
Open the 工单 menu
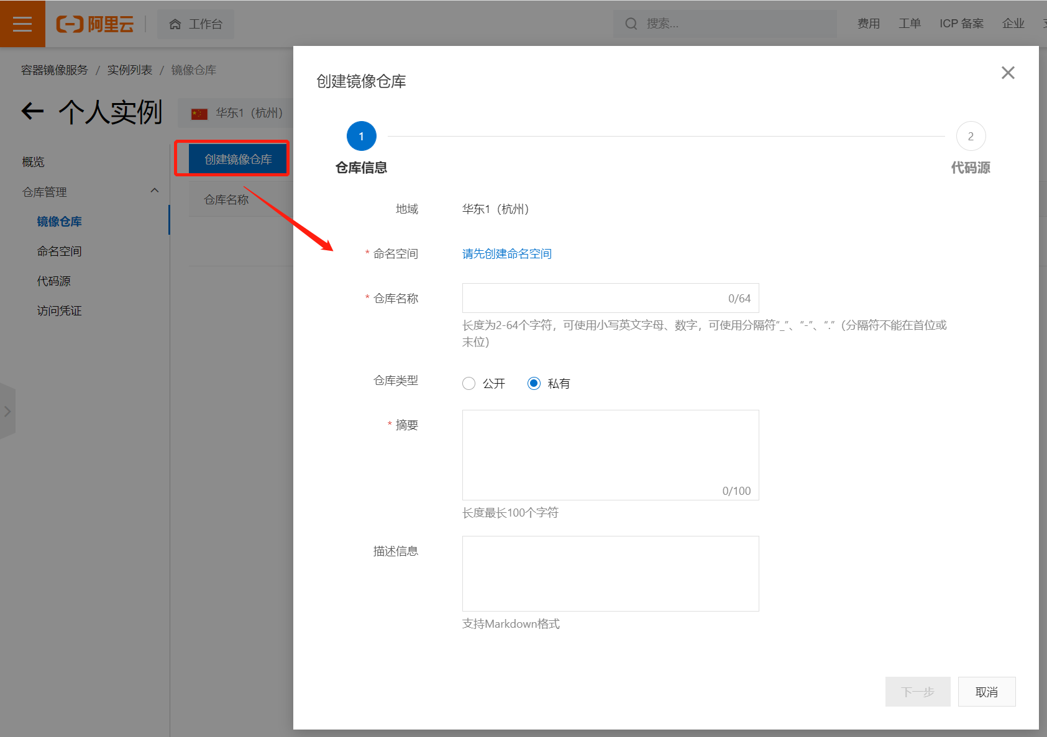tap(910, 24)
